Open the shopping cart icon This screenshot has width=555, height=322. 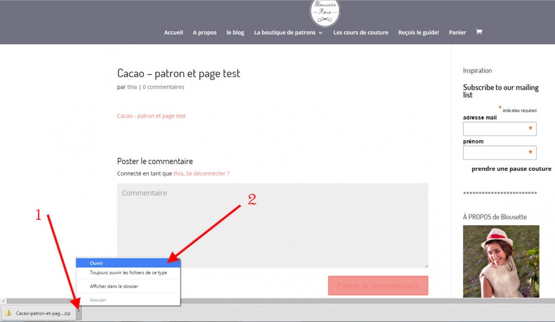479,32
